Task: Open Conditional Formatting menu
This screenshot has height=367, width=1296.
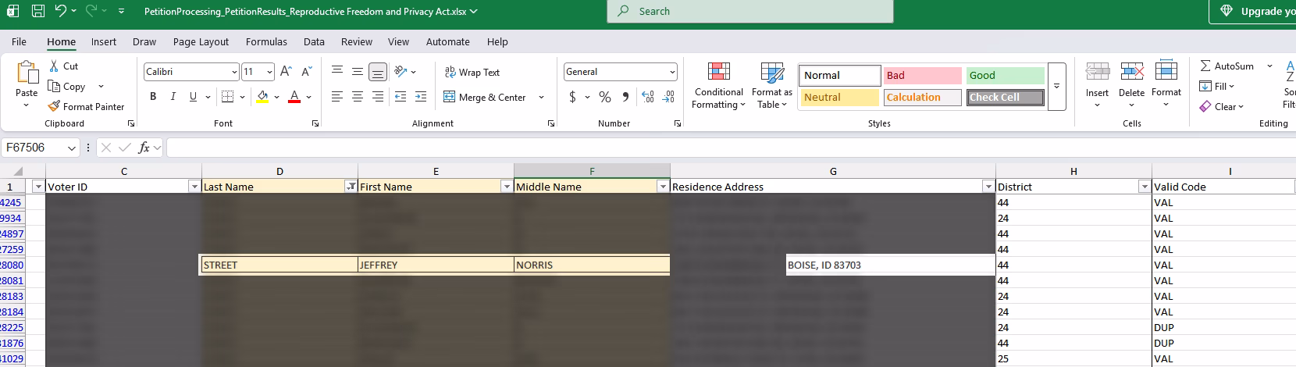Action: (719, 86)
